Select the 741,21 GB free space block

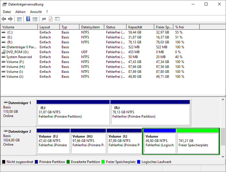pyautogui.click(x=198, y=143)
